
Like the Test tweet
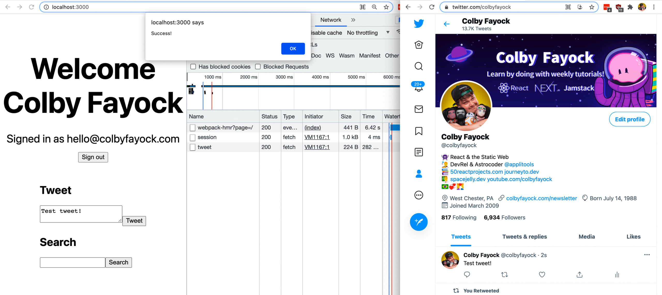(542, 275)
